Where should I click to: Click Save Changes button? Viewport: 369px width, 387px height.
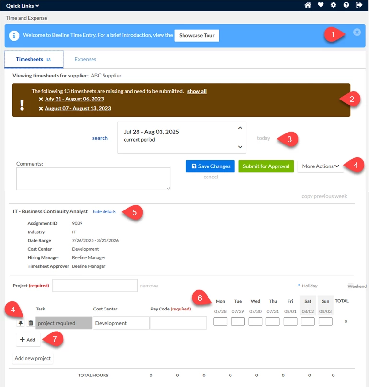210,166
